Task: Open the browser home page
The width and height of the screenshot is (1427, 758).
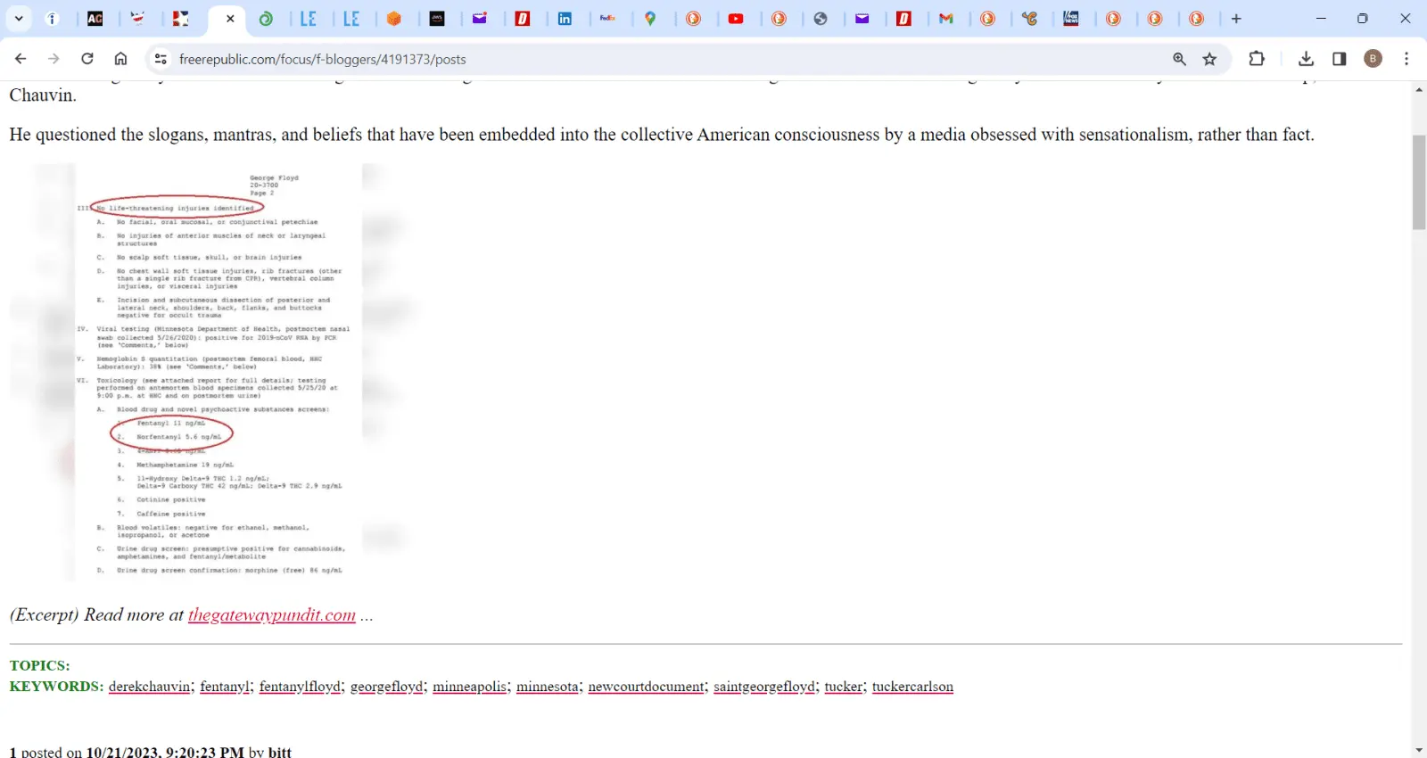Action: tap(120, 59)
